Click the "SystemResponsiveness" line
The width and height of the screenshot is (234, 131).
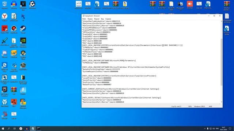pyautogui.click(x=100, y=71)
